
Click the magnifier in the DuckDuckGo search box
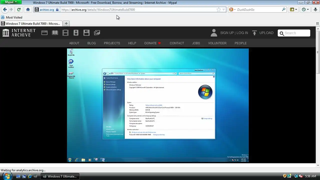(283, 9)
